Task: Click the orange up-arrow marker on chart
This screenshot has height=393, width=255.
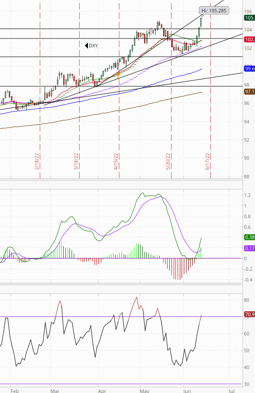Action: [118, 74]
